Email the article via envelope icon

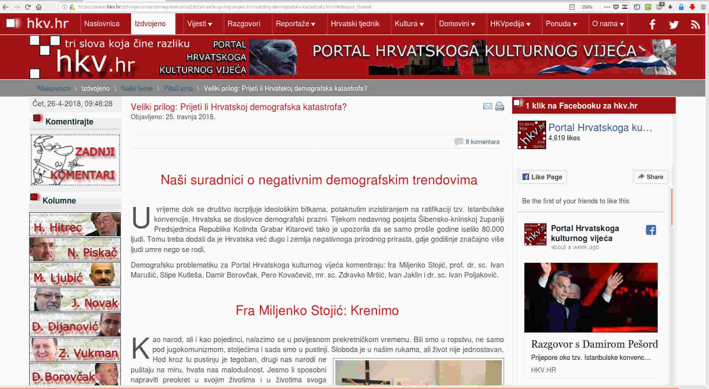click(x=487, y=106)
